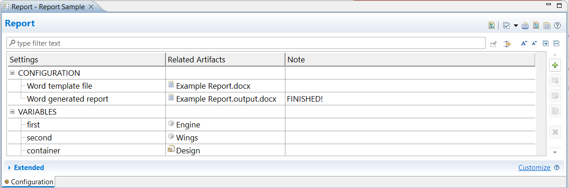Select the Configuration bottom tab
This screenshot has height=188, width=569.
29,182
